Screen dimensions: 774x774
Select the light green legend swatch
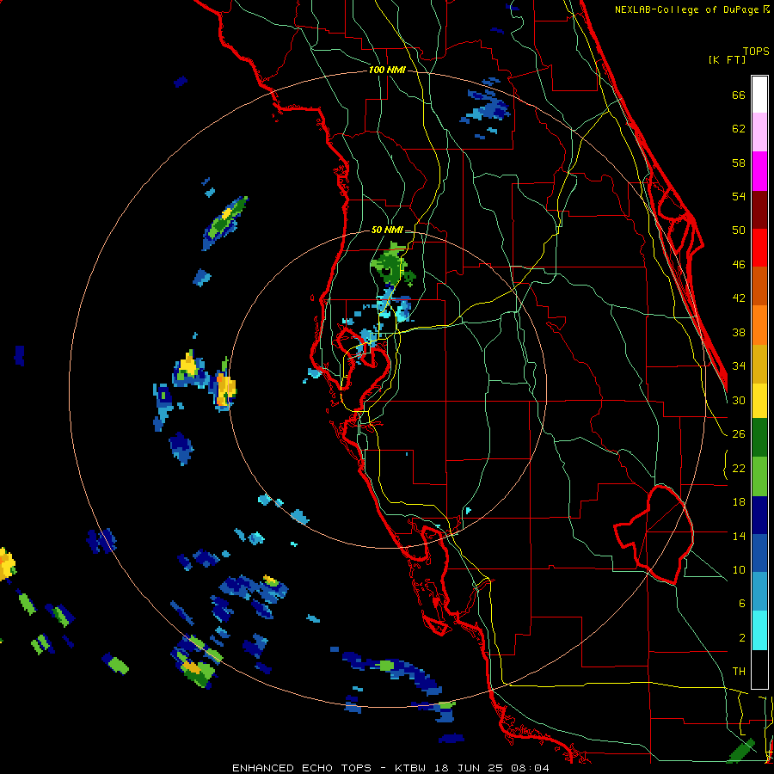[759, 476]
